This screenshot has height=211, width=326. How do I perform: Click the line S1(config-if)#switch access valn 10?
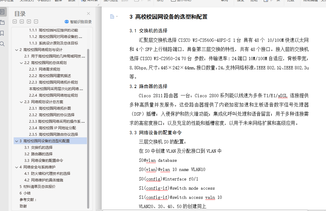(x=180, y=197)
